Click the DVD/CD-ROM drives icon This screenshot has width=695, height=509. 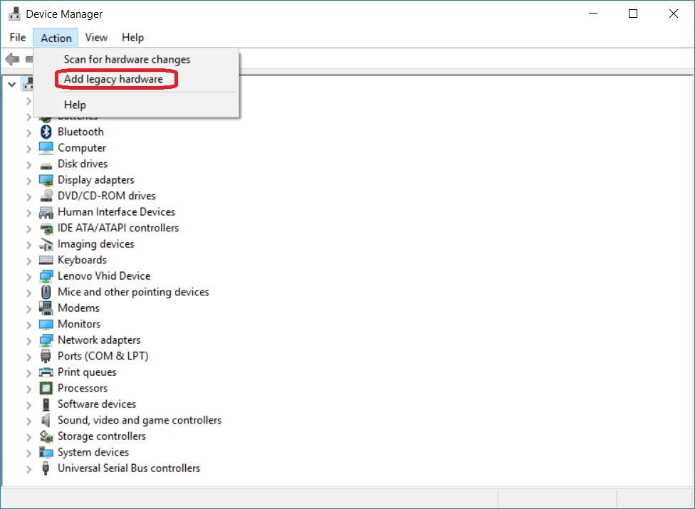[46, 196]
